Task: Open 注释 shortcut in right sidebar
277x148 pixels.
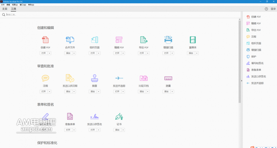Action: 251,36
